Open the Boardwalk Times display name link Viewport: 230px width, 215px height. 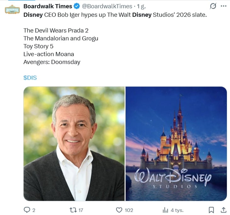point(48,6)
